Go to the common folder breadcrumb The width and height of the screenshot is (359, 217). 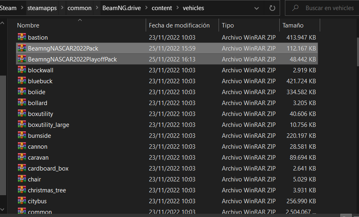[x=79, y=8]
